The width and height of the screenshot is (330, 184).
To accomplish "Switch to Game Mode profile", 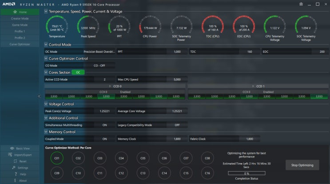I will (x=20, y=25).
